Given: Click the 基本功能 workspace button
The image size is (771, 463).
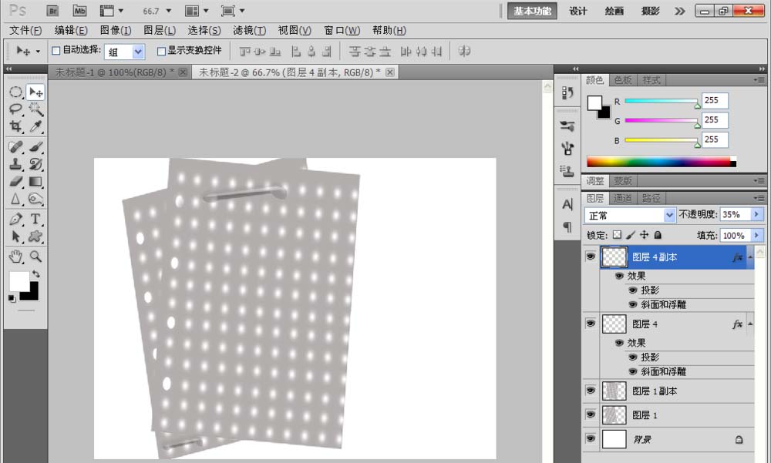Looking at the screenshot, I should coord(533,11).
